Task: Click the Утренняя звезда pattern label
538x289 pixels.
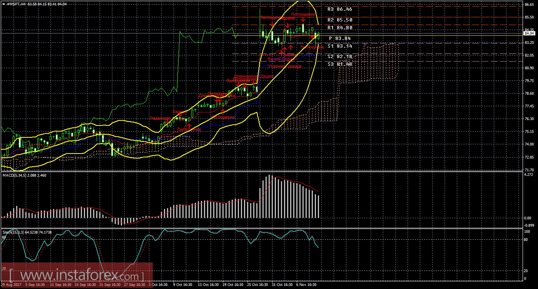Action: click(x=285, y=66)
